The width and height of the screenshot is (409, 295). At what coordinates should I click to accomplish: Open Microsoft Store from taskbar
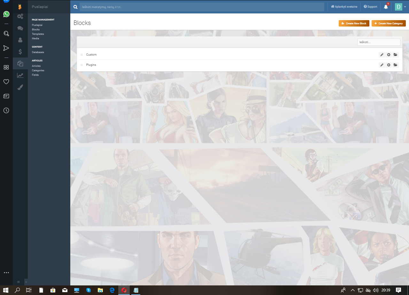(53, 290)
